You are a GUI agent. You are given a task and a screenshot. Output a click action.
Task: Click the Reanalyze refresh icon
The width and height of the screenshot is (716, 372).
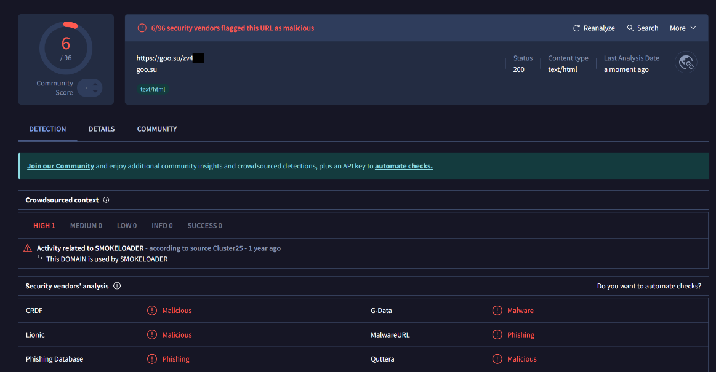coord(577,28)
